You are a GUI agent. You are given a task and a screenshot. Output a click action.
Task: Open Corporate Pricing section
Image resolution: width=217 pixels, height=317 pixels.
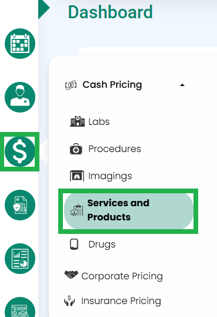coord(122,276)
